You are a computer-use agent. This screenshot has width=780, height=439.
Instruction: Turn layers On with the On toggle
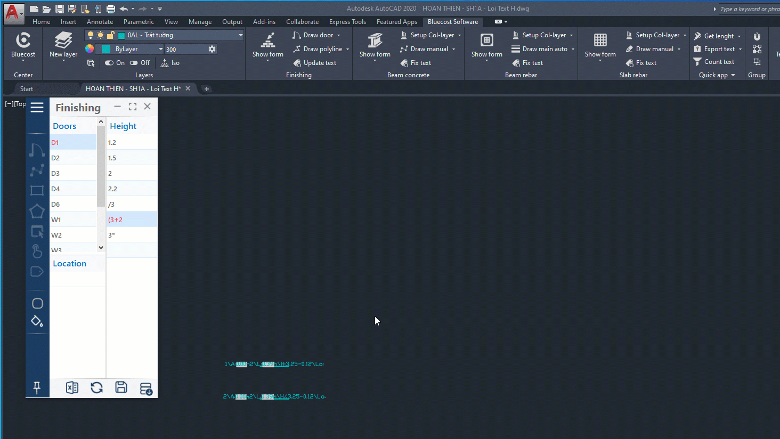[x=115, y=63]
